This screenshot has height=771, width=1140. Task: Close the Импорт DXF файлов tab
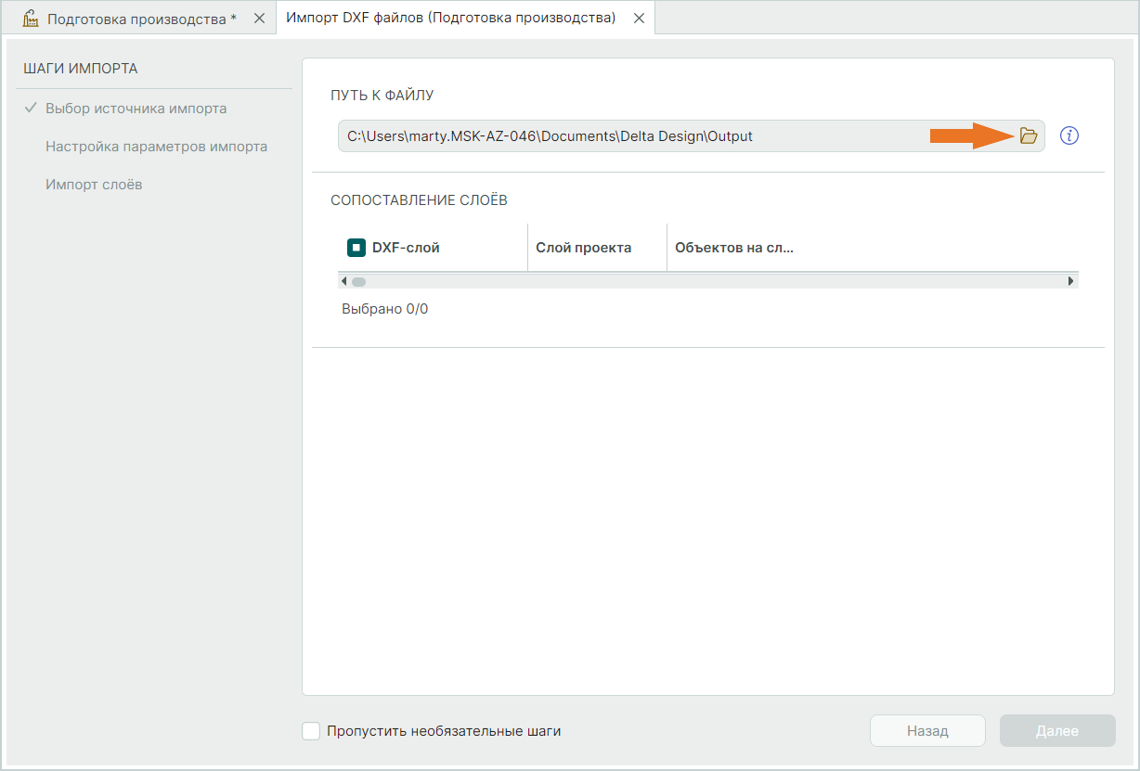639,19
